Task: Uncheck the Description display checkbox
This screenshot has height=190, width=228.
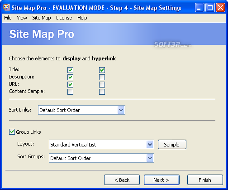Action: (x=70, y=77)
